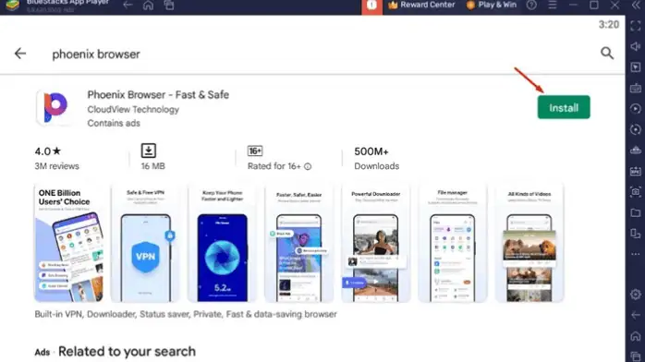The image size is (645, 362).
Task: Click the 16+ content rating badge
Action: coord(255,151)
